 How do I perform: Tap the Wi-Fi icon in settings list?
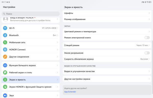(5, 28)
